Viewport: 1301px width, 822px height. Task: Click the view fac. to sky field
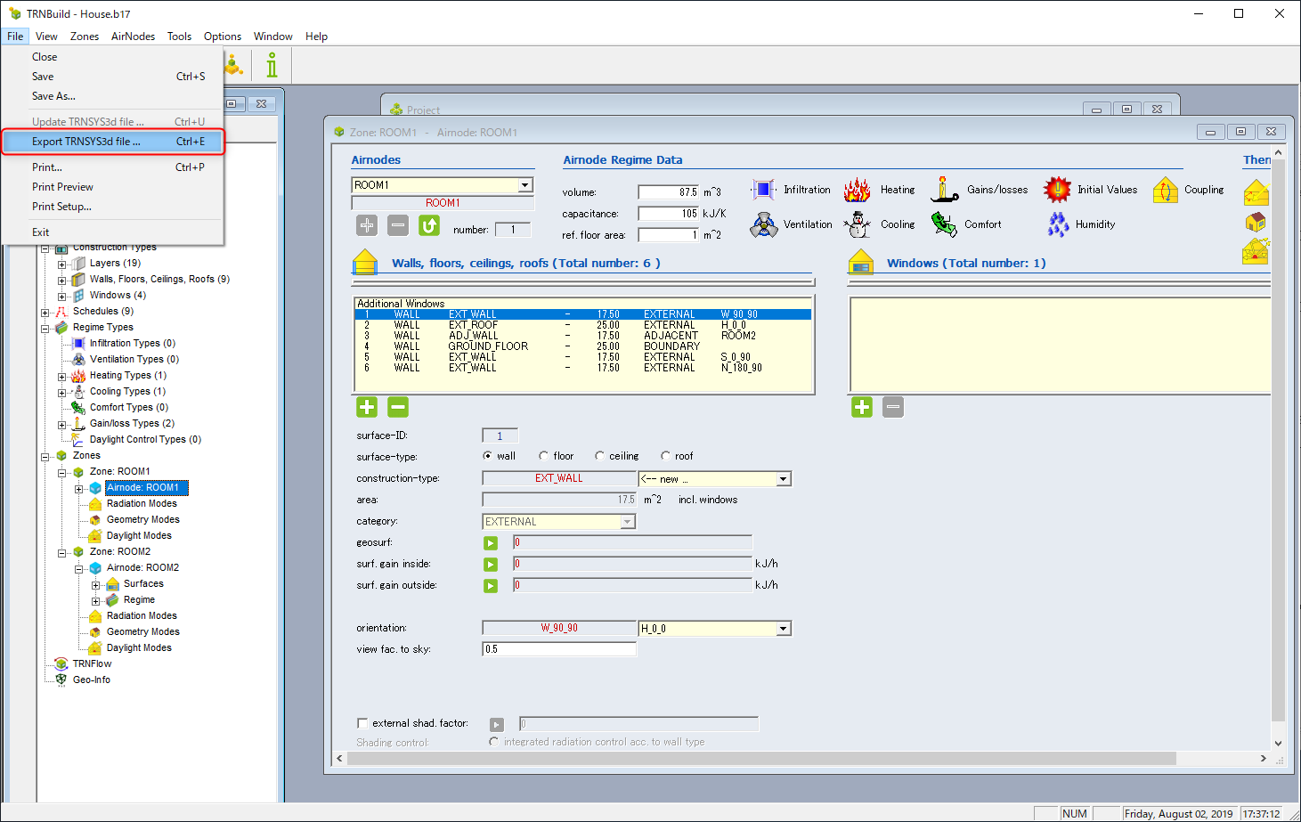click(x=559, y=649)
